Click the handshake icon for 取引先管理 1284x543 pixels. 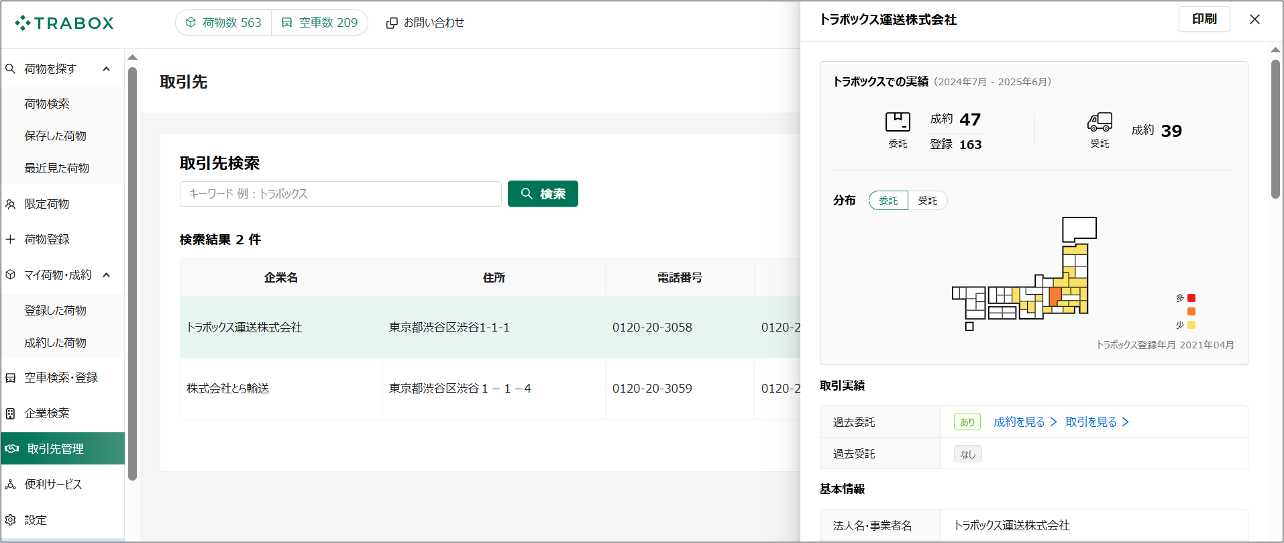click(x=12, y=448)
